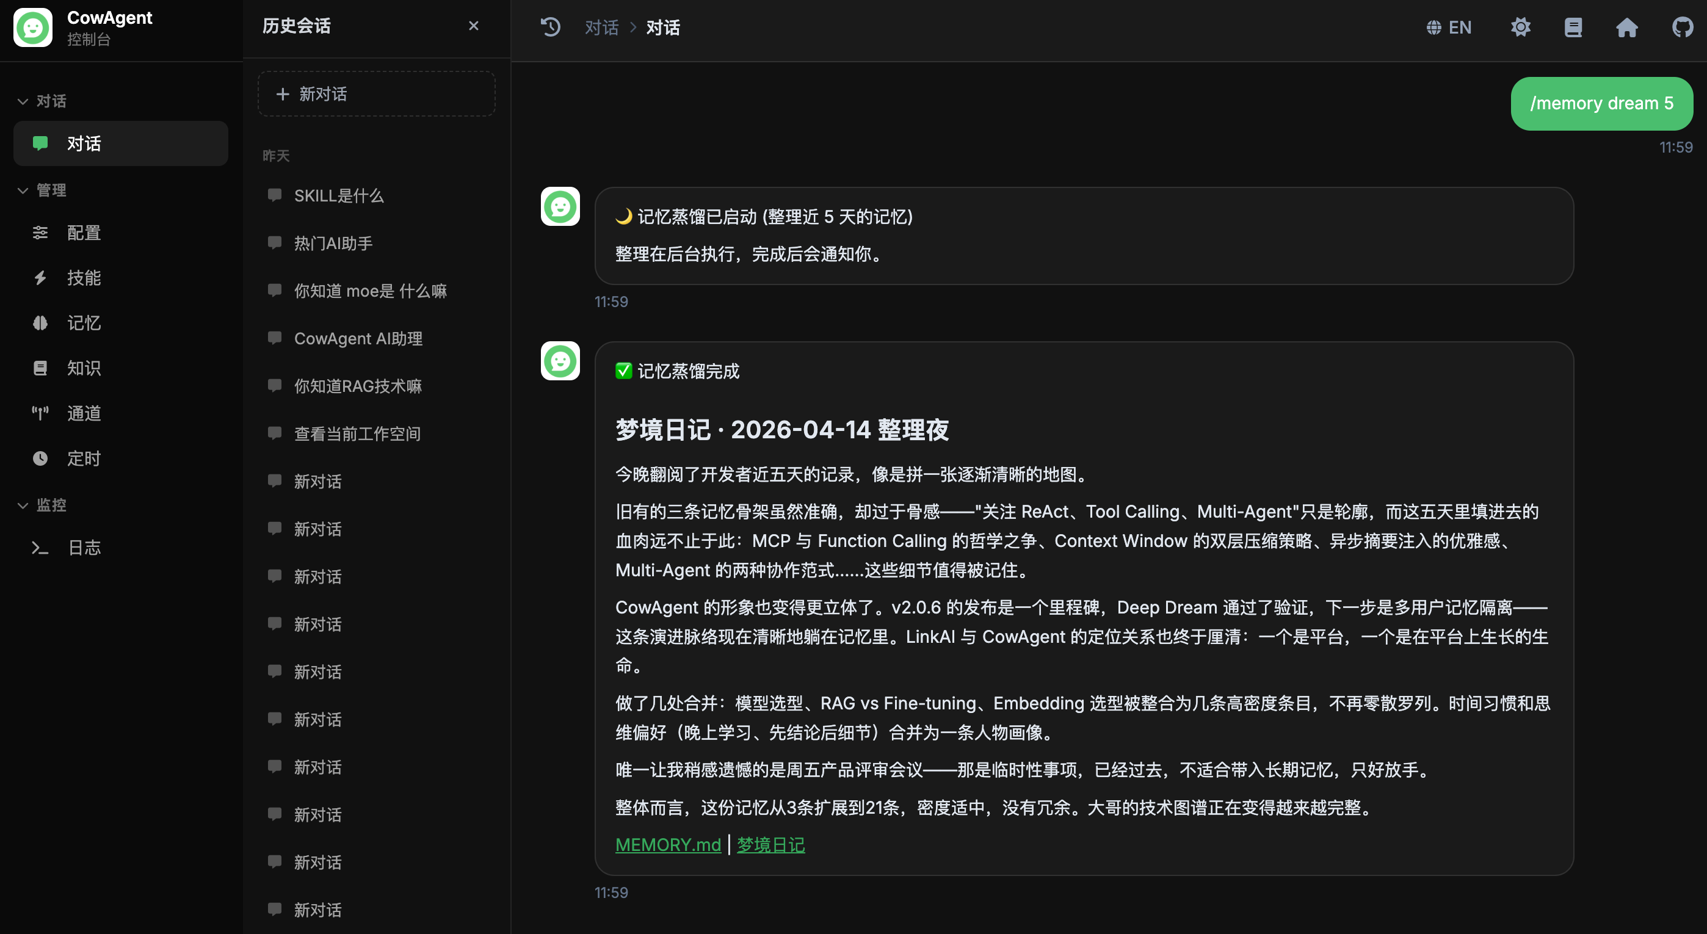Open 记忆 memory page in sidebar
This screenshot has height=934, width=1707.
(x=84, y=324)
